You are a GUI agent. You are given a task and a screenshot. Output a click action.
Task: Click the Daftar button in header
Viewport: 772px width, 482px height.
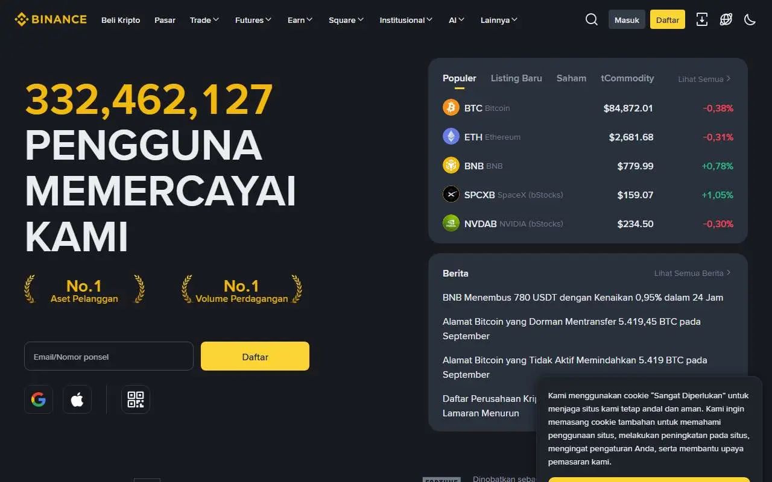point(668,20)
